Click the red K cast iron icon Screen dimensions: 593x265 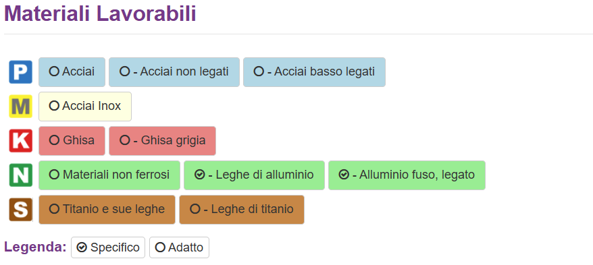(x=21, y=141)
